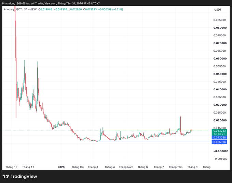The width and height of the screenshot is (232, 183).
Task: Click the 0.060000 price axis label
Action: pos(220,58)
